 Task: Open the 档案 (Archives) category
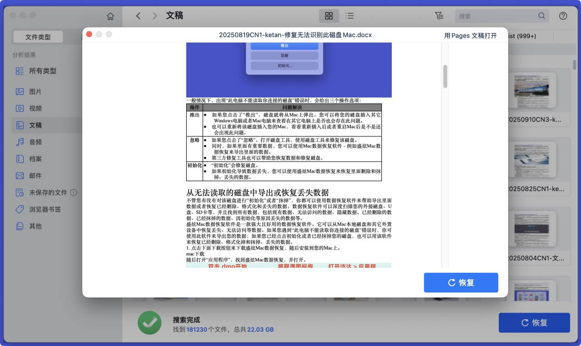tap(20, 158)
